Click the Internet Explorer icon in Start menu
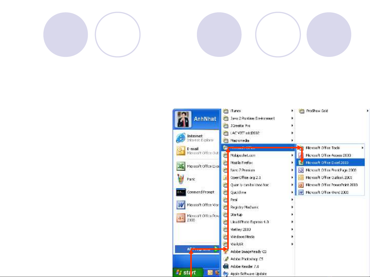This screenshot has height=277, width=370. [x=181, y=138]
